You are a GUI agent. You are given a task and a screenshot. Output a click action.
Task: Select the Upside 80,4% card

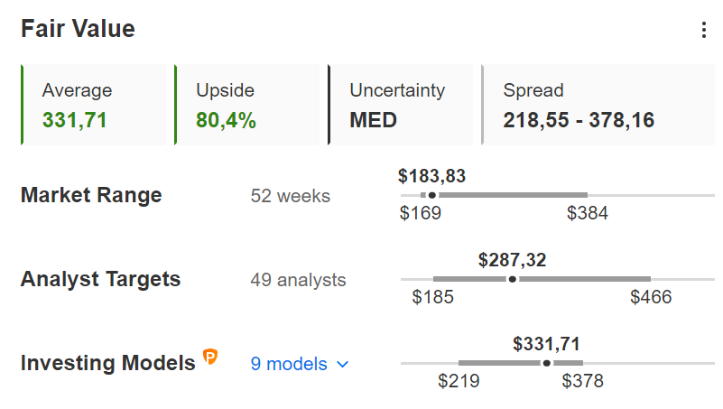pos(247,105)
